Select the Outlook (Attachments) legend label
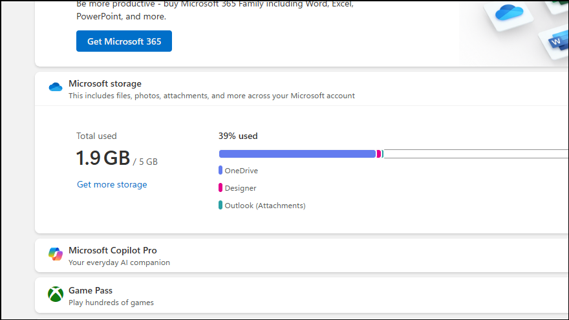This screenshot has height=320, width=569. (x=265, y=206)
